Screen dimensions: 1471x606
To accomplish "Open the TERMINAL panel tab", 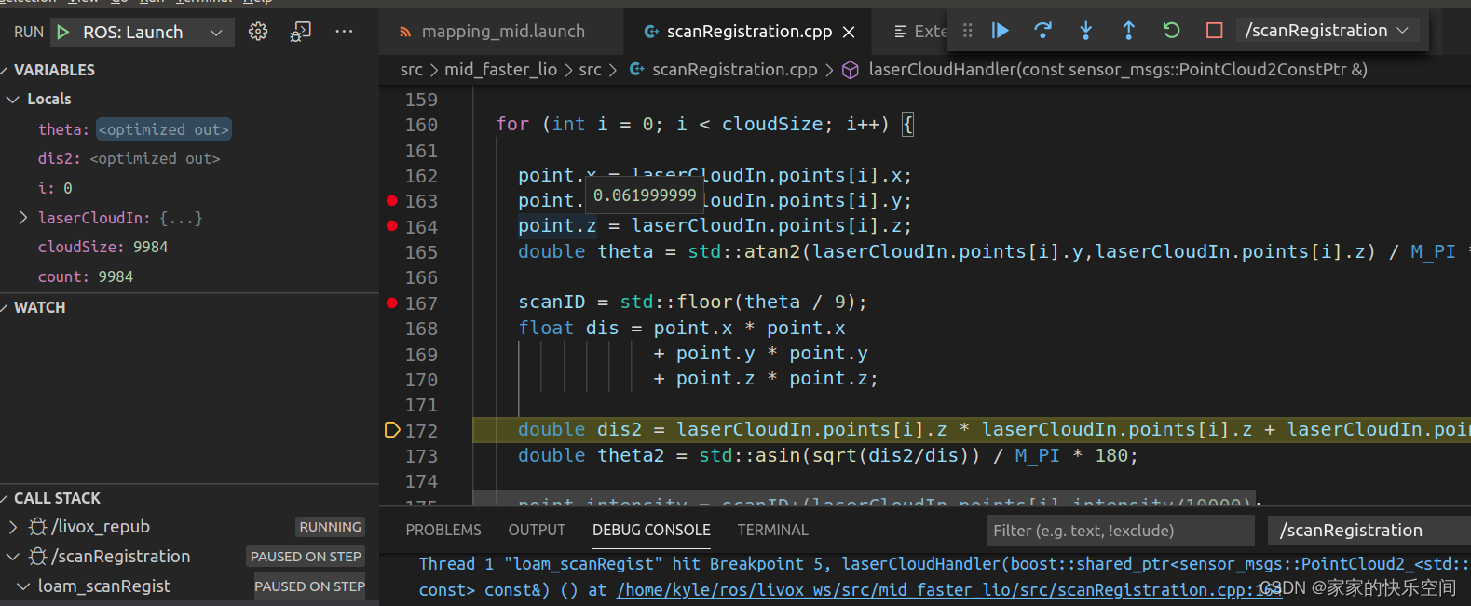I will (772, 530).
